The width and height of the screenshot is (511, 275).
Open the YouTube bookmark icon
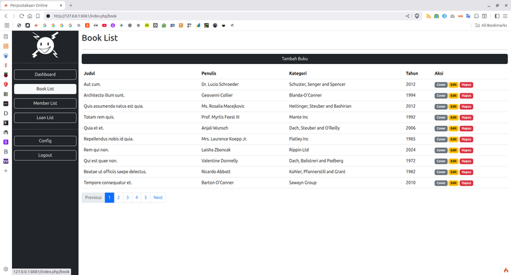104,25
